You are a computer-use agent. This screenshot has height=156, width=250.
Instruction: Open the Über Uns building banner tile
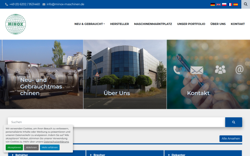tap(125, 74)
